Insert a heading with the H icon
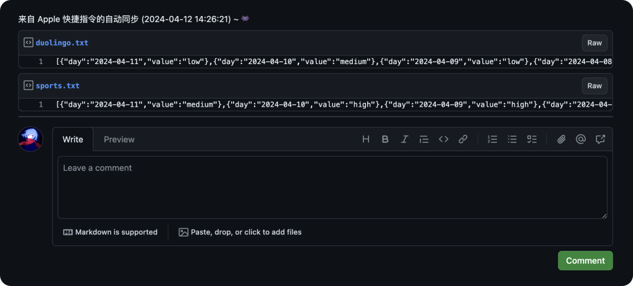The width and height of the screenshot is (633, 286). (365, 139)
